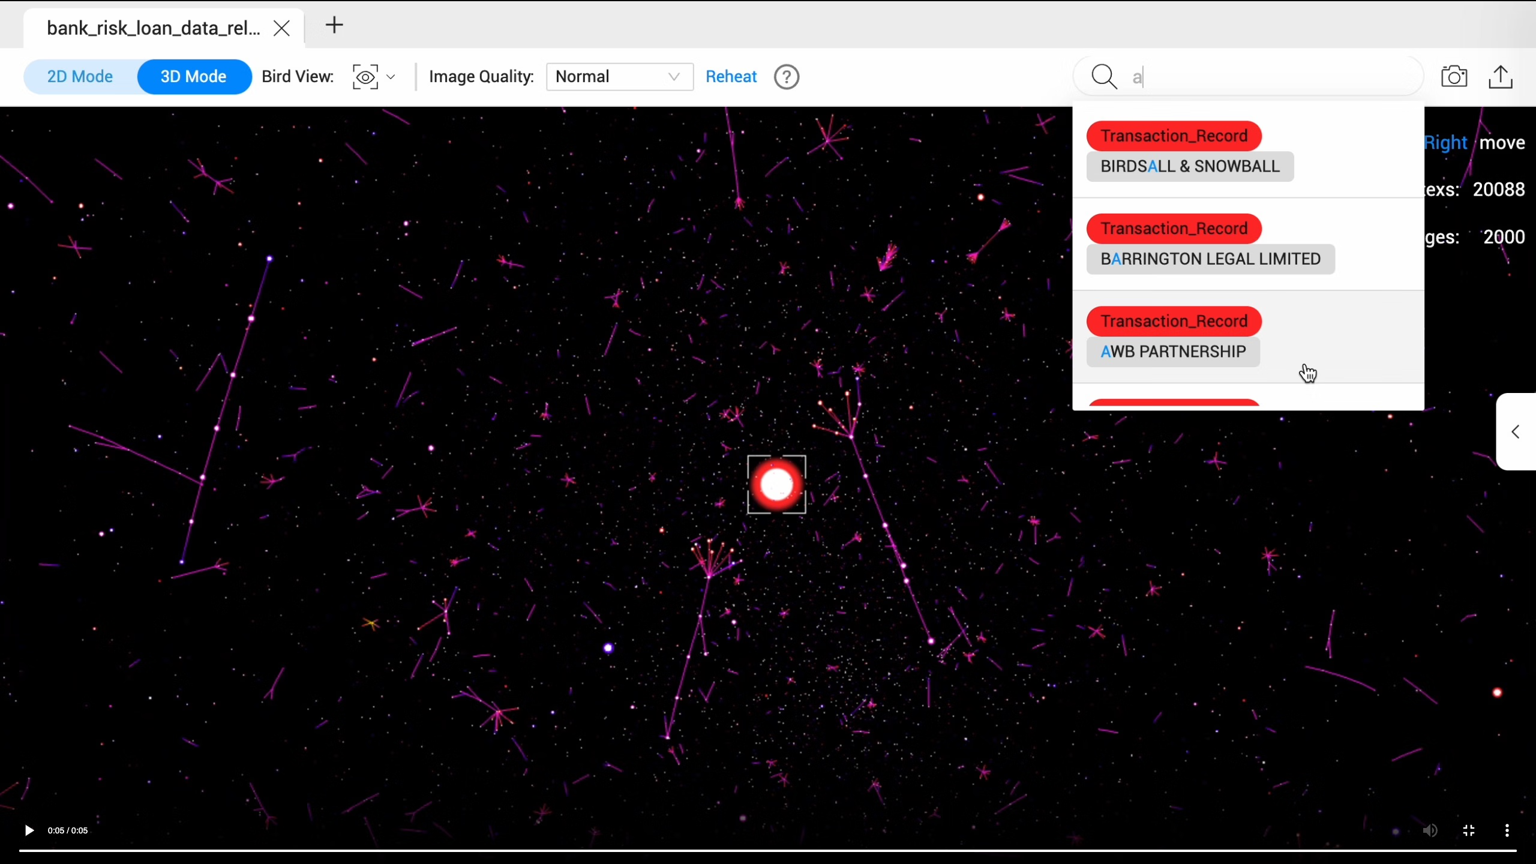Switch to 2D Mode view
The image size is (1536, 864).
(x=80, y=76)
